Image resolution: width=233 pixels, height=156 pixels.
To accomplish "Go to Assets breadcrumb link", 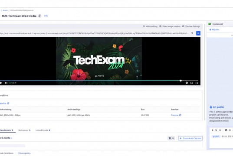I will 5,10.
